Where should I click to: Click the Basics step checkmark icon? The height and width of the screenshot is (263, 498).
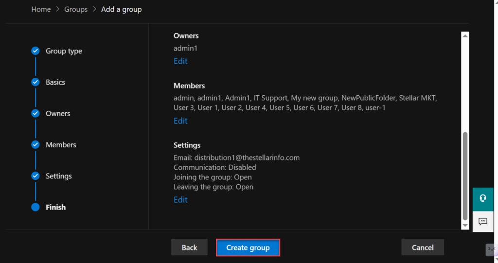tap(36, 82)
